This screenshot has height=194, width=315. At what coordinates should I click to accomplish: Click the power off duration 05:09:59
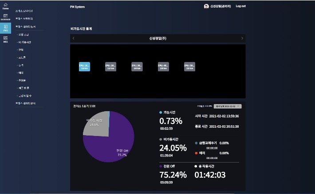point(166,182)
